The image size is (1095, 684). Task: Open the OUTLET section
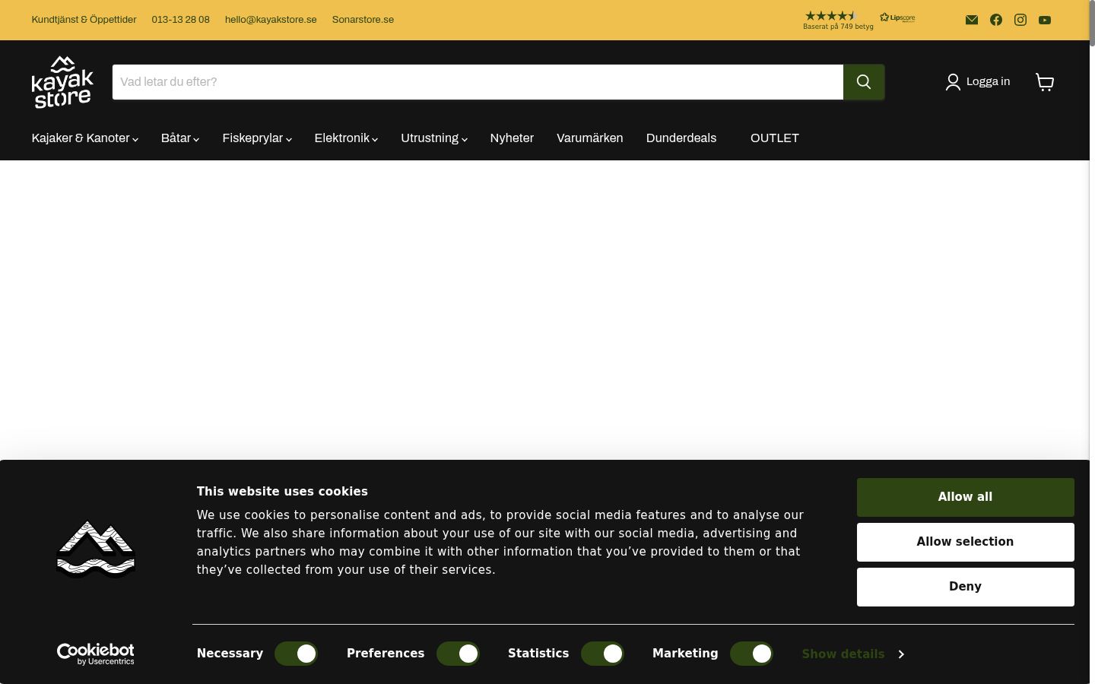click(x=775, y=138)
